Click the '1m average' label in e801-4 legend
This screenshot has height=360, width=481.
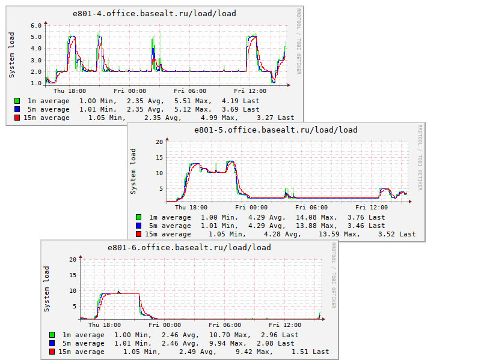point(49,101)
